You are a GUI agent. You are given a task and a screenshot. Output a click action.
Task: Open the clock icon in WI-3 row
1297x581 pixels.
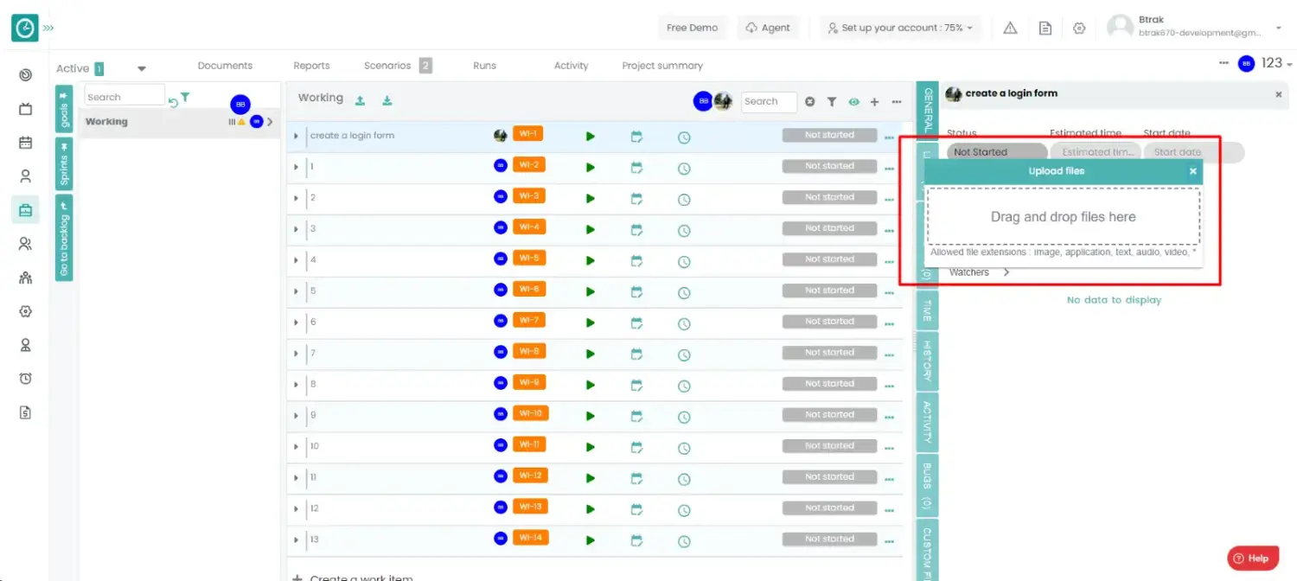coord(684,199)
